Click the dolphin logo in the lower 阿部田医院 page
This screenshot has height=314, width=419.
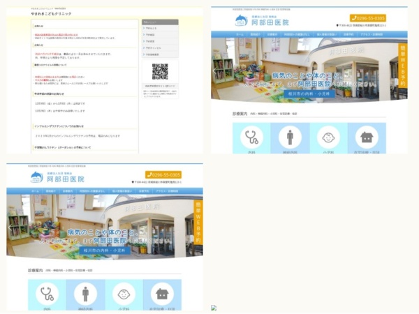(x=37, y=177)
